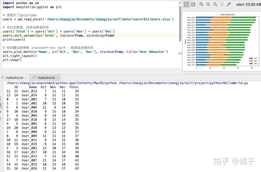Click the green Dec legend swatch in chart

[x=251, y=63]
